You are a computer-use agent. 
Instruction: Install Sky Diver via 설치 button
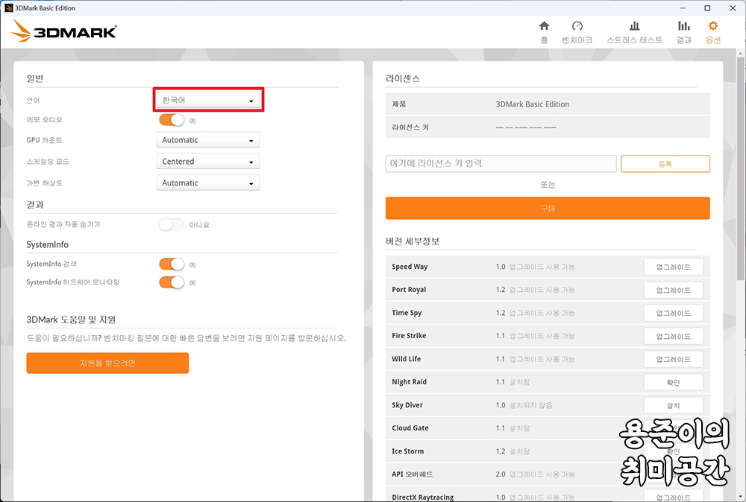[x=673, y=405]
